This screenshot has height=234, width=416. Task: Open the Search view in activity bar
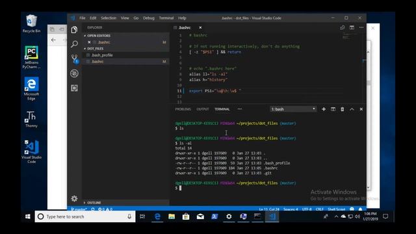tap(74, 44)
